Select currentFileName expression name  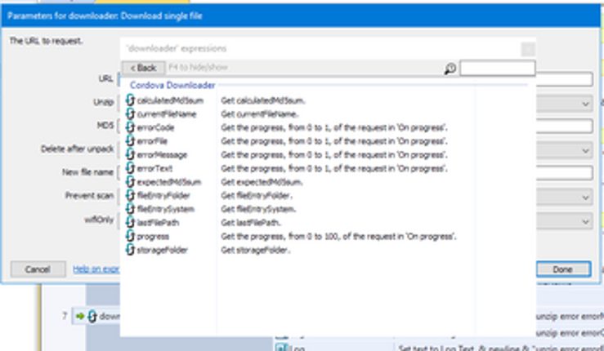tap(167, 114)
